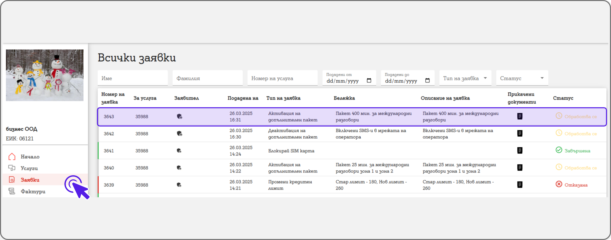Click clock status icon in row 3642
611x240 pixels.
(559, 133)
